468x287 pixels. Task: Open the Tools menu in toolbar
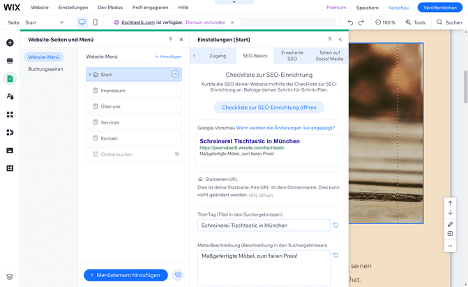tap(415, 22)
